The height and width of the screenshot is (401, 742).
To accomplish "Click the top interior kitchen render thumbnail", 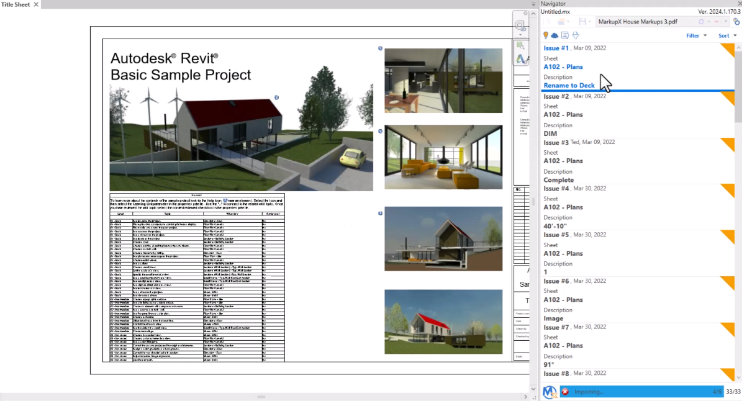I will point(443,81).
